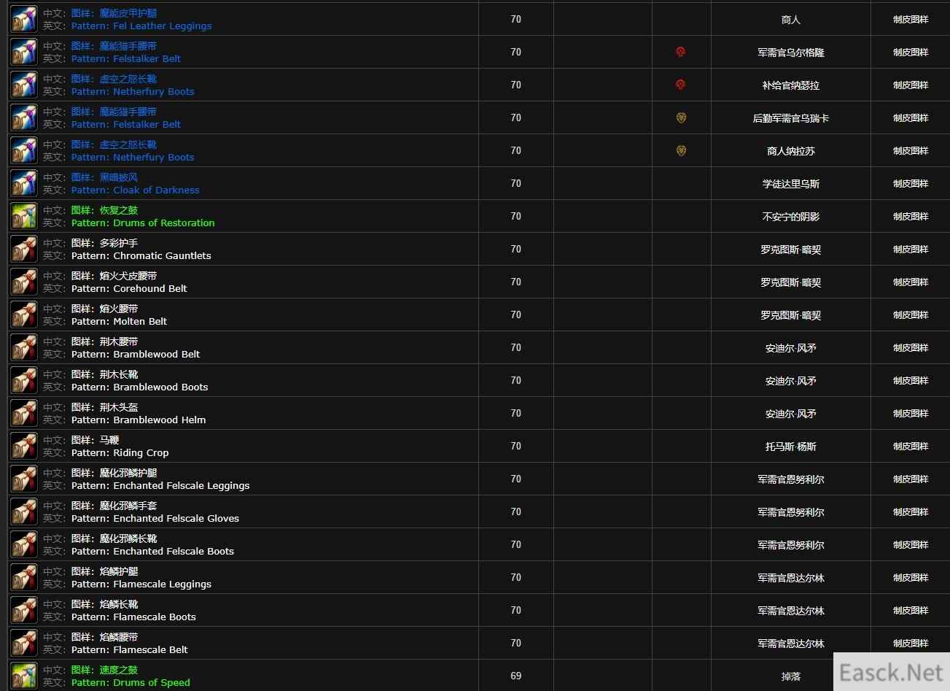
Task: Click the Flamescale Belt pattern icon
Action: pos(24,643)
